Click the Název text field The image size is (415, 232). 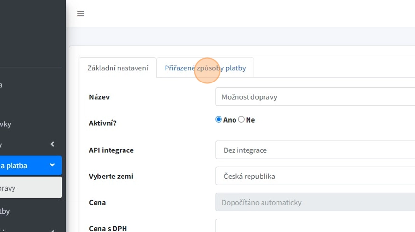pyautogui.click(x=315, y=97)
